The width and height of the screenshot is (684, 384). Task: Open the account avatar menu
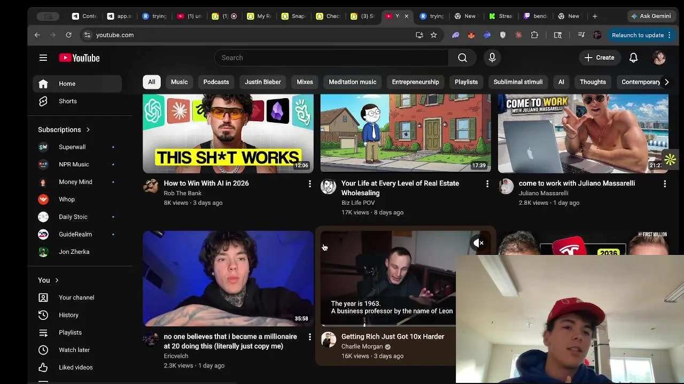coord(659,58)
